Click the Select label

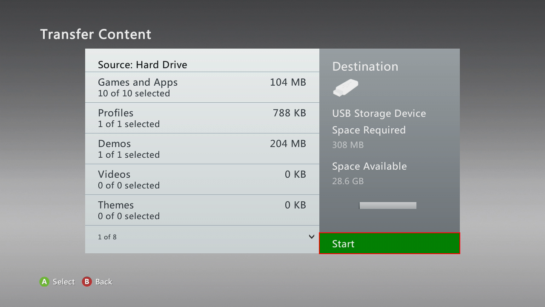[x=64, y=282]
